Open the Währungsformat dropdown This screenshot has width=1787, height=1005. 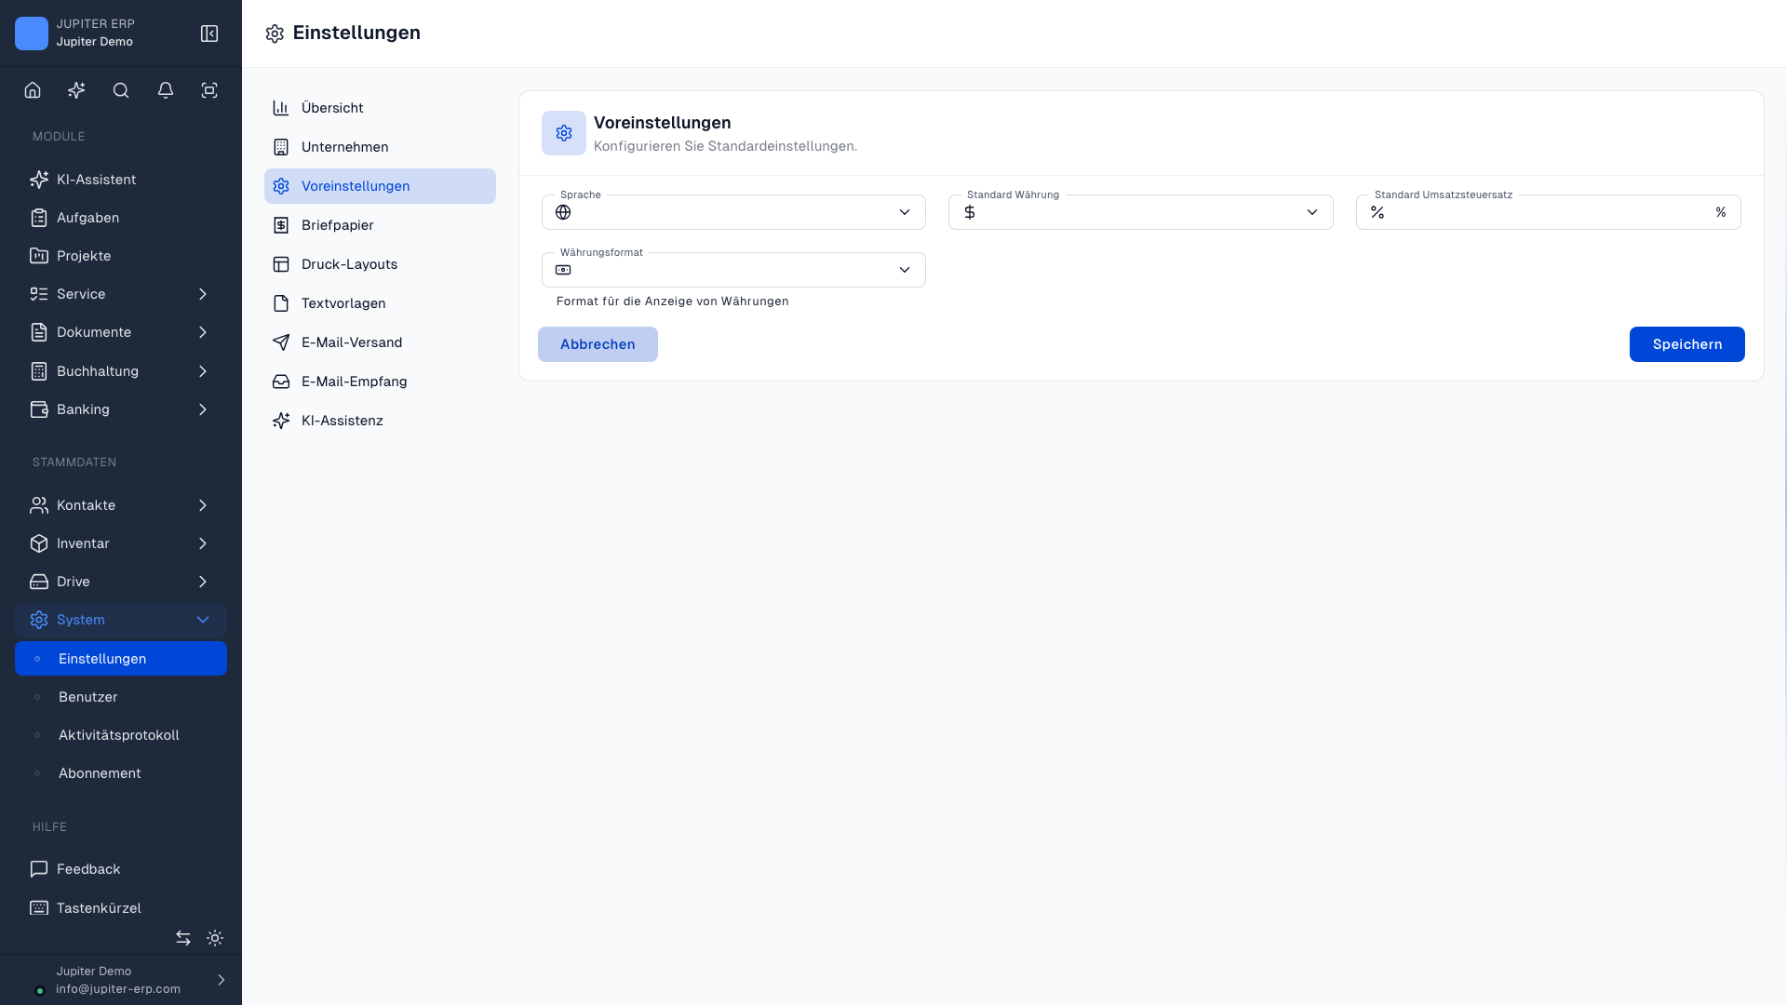(733, 270)
